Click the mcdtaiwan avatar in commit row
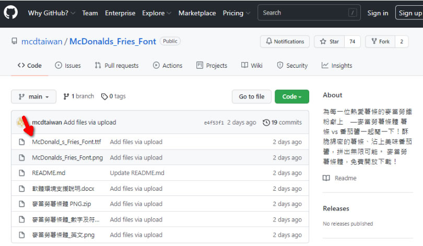The height and width of the screenshot is (246, 423). pyautogui.click(x=21, y=122)
